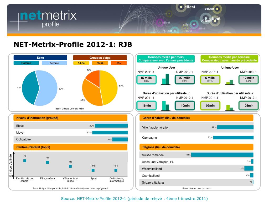Click Niveau d'instruction (groupé) header
The image size is (269, 202).
click(70, 118)
